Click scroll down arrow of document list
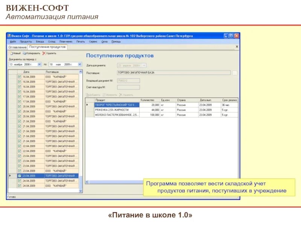Screen dimensions: 301x225 81,191
